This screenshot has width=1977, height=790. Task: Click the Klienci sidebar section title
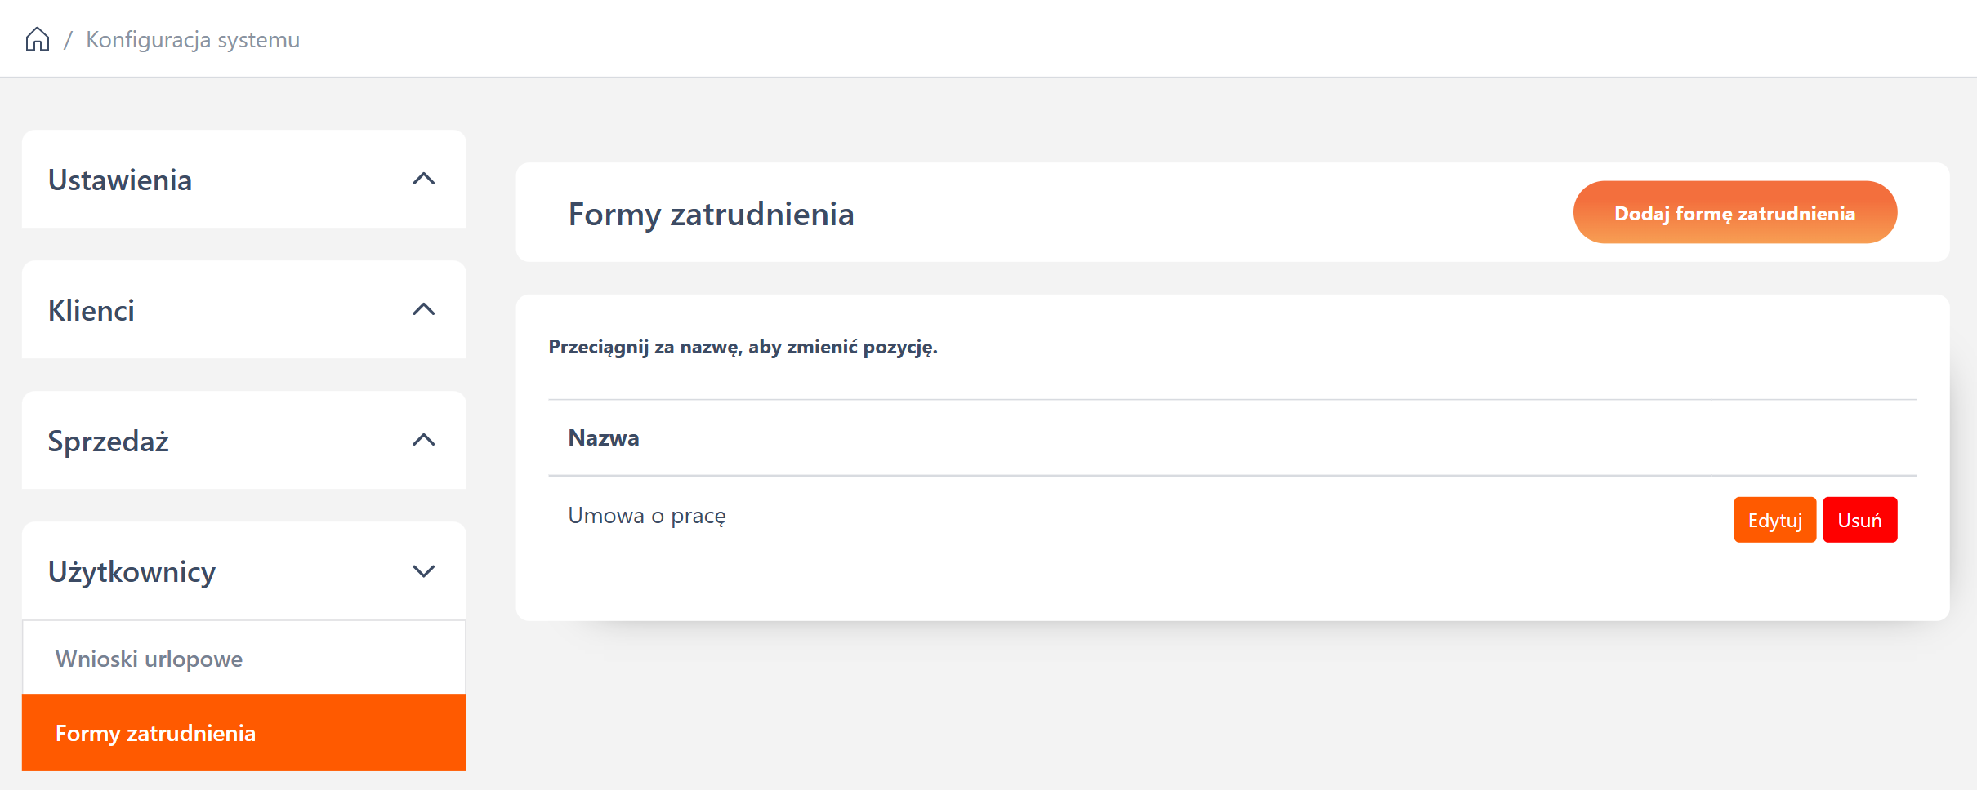tap(91, 310)
